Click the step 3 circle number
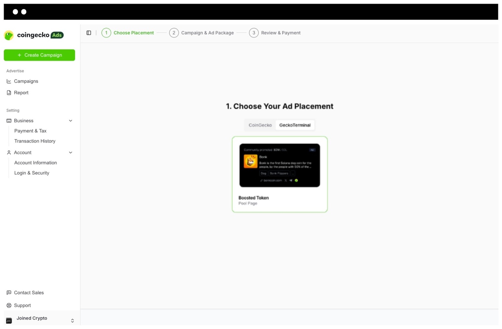Viewport: 502px width, 329px height. click(x=254, y=33)
